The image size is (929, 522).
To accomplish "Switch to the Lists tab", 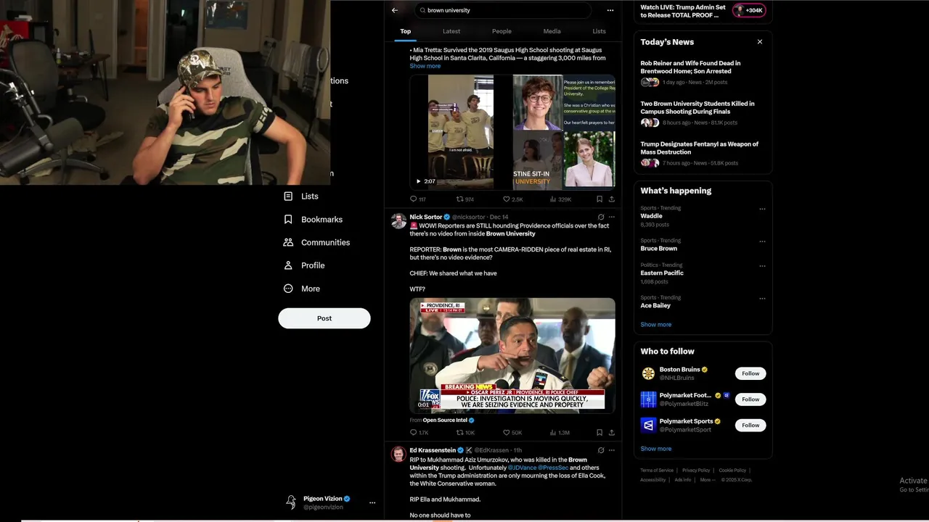I will pyautogui.click(x=599, y=31).
